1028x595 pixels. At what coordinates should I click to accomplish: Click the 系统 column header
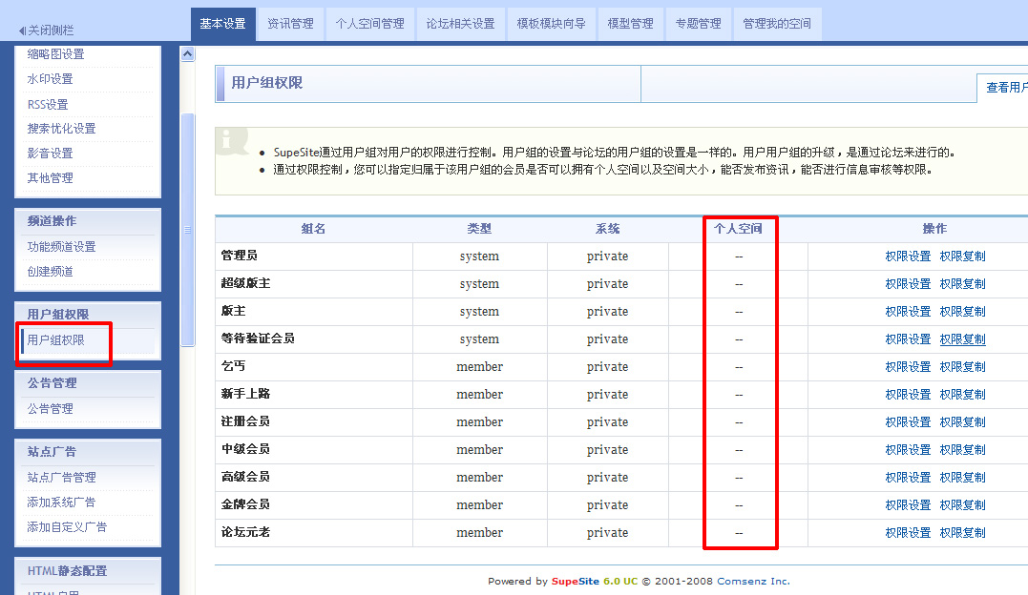(x=608, y=229)
